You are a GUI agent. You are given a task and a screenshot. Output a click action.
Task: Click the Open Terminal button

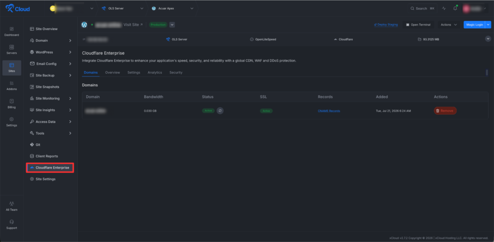pos(418,25)
